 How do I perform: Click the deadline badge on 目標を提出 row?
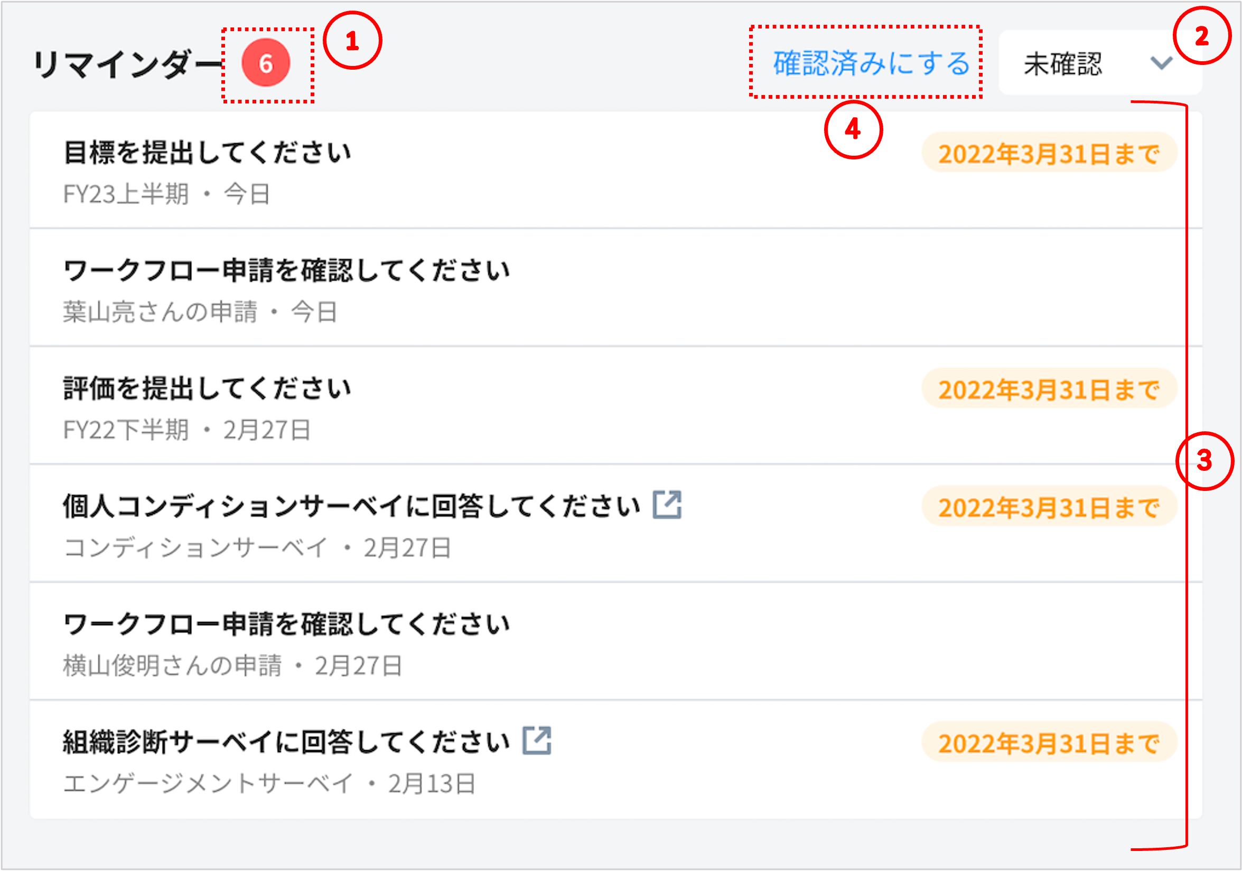(1049, 154)
